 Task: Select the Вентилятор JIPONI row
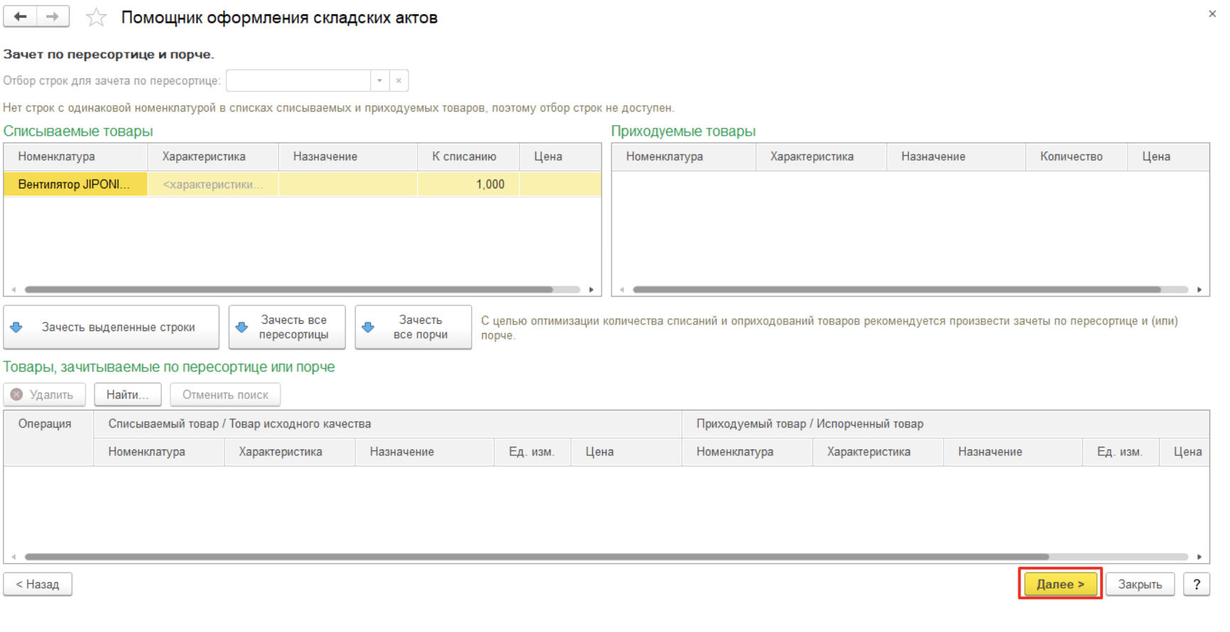coord(75,185)
